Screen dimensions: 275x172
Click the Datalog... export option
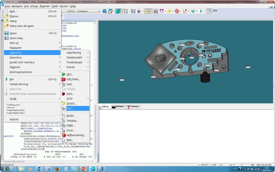click(75, 121)
